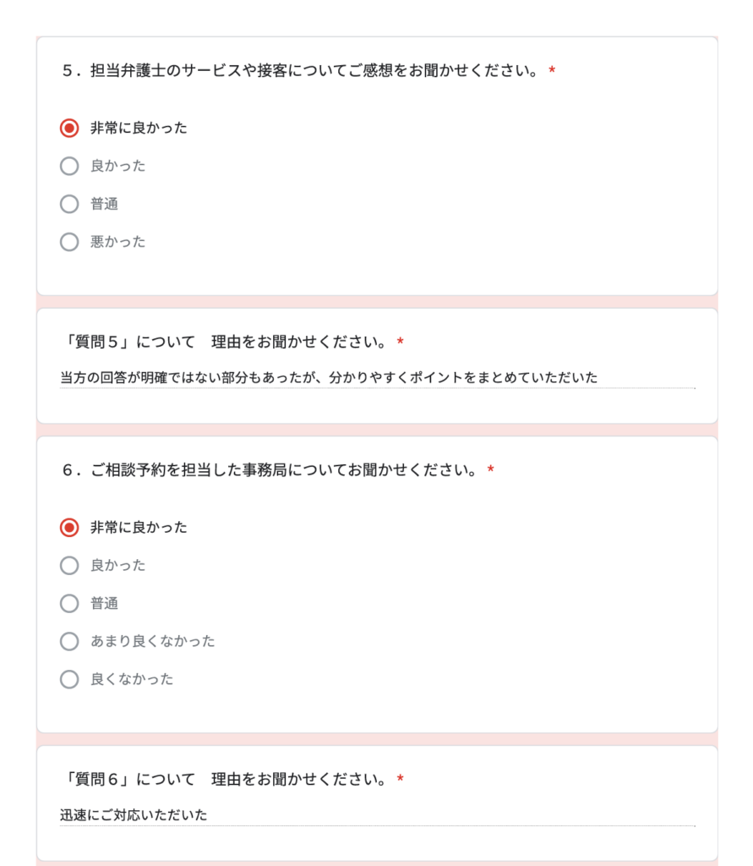Click the asterisk beside the 質問6 reason heading

(x=401, y=780)
